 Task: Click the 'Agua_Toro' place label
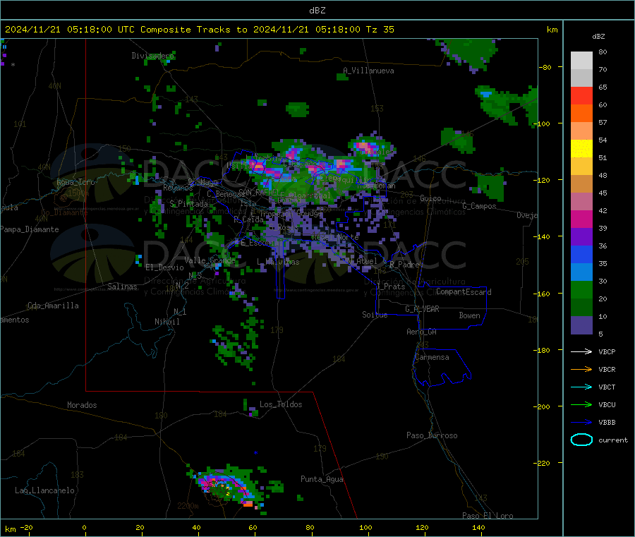coord(75,182)
